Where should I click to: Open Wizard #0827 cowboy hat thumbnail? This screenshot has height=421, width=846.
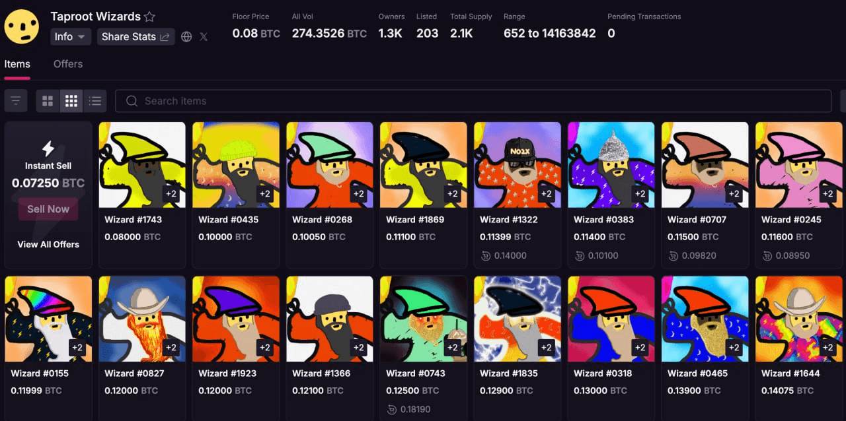[142, 319]
